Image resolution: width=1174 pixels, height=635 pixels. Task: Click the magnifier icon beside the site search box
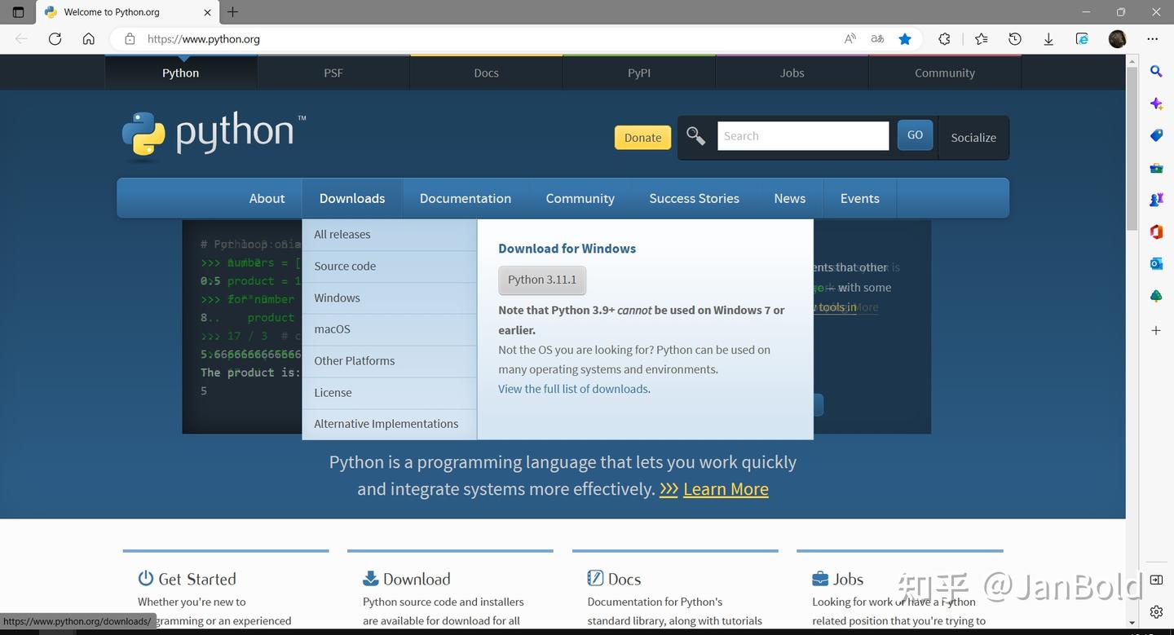[x=695, y=136]
